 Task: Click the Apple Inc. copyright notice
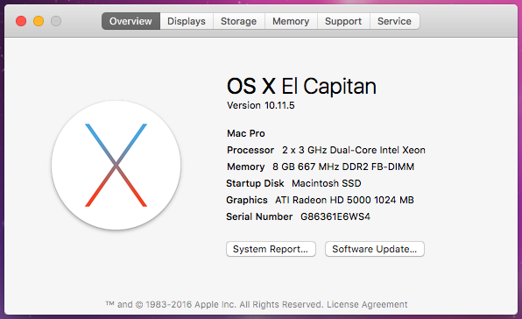tap(215, 304)
